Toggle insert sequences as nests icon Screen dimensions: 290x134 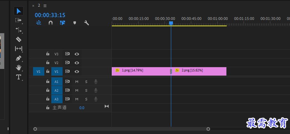point(39,23)
